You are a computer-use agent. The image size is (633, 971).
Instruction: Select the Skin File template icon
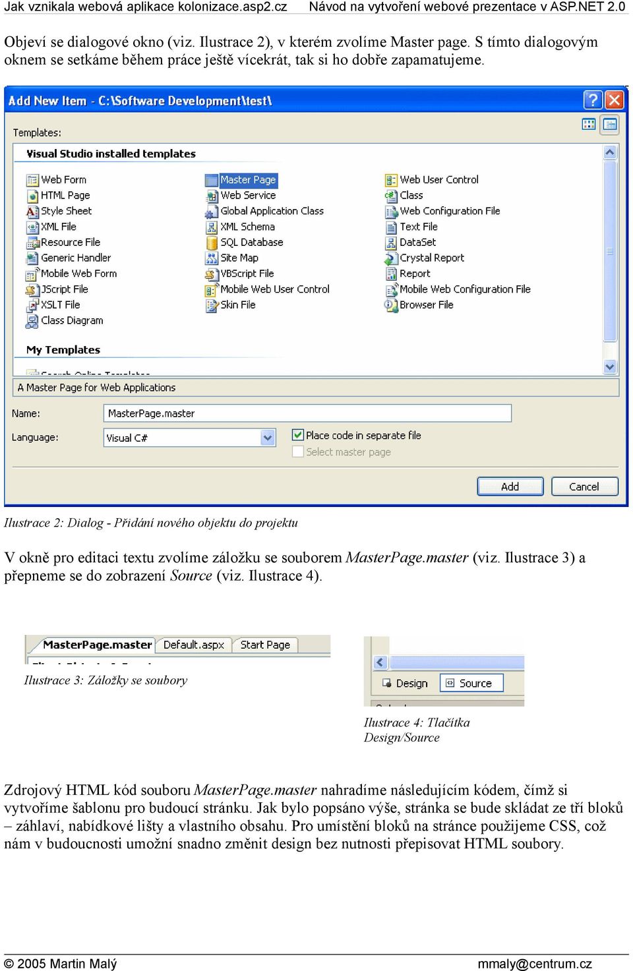pos(212,305)
